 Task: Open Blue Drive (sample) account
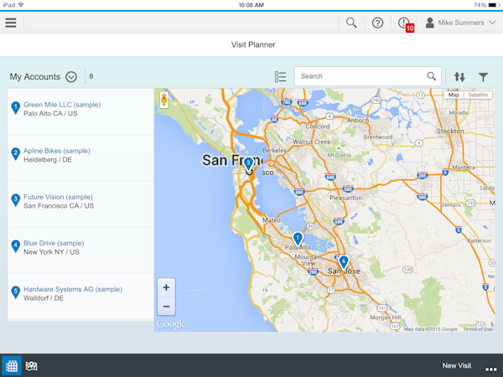[x=54, y=243]
